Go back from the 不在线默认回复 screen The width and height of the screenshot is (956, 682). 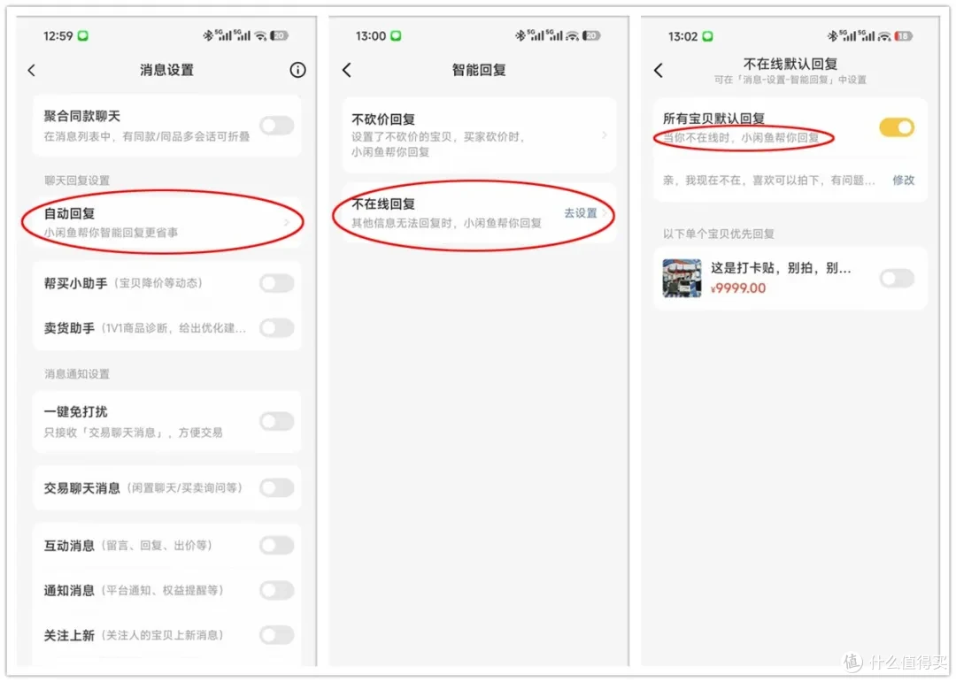(x=658, y=70)
